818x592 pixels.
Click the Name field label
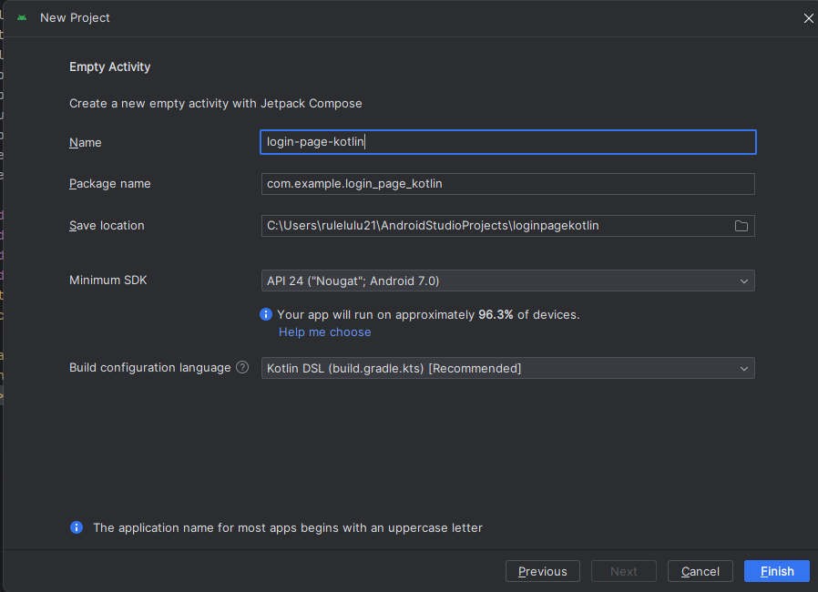pyautogui.click(x=86, y=143)
